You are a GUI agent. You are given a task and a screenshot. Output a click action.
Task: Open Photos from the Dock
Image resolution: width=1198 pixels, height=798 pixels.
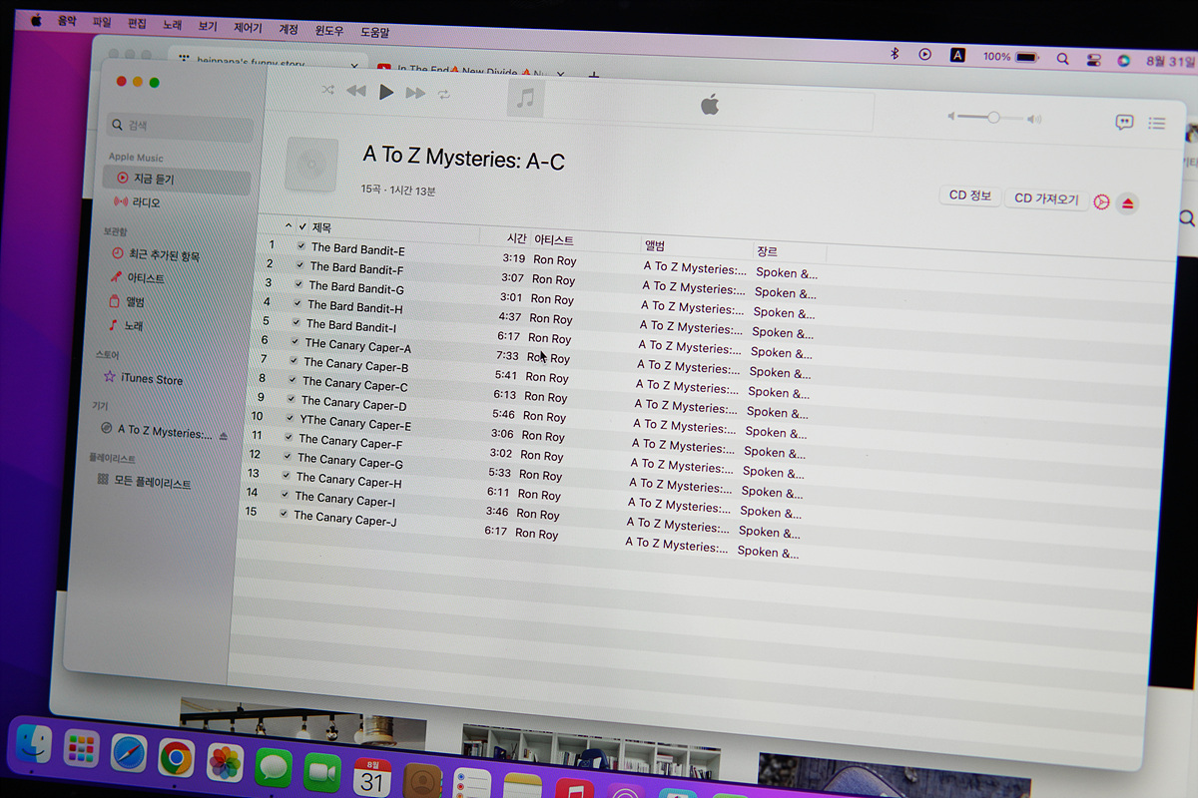(226, 763)
